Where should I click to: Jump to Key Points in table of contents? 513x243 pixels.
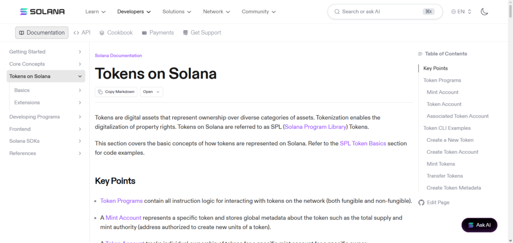tap(435, 68)
